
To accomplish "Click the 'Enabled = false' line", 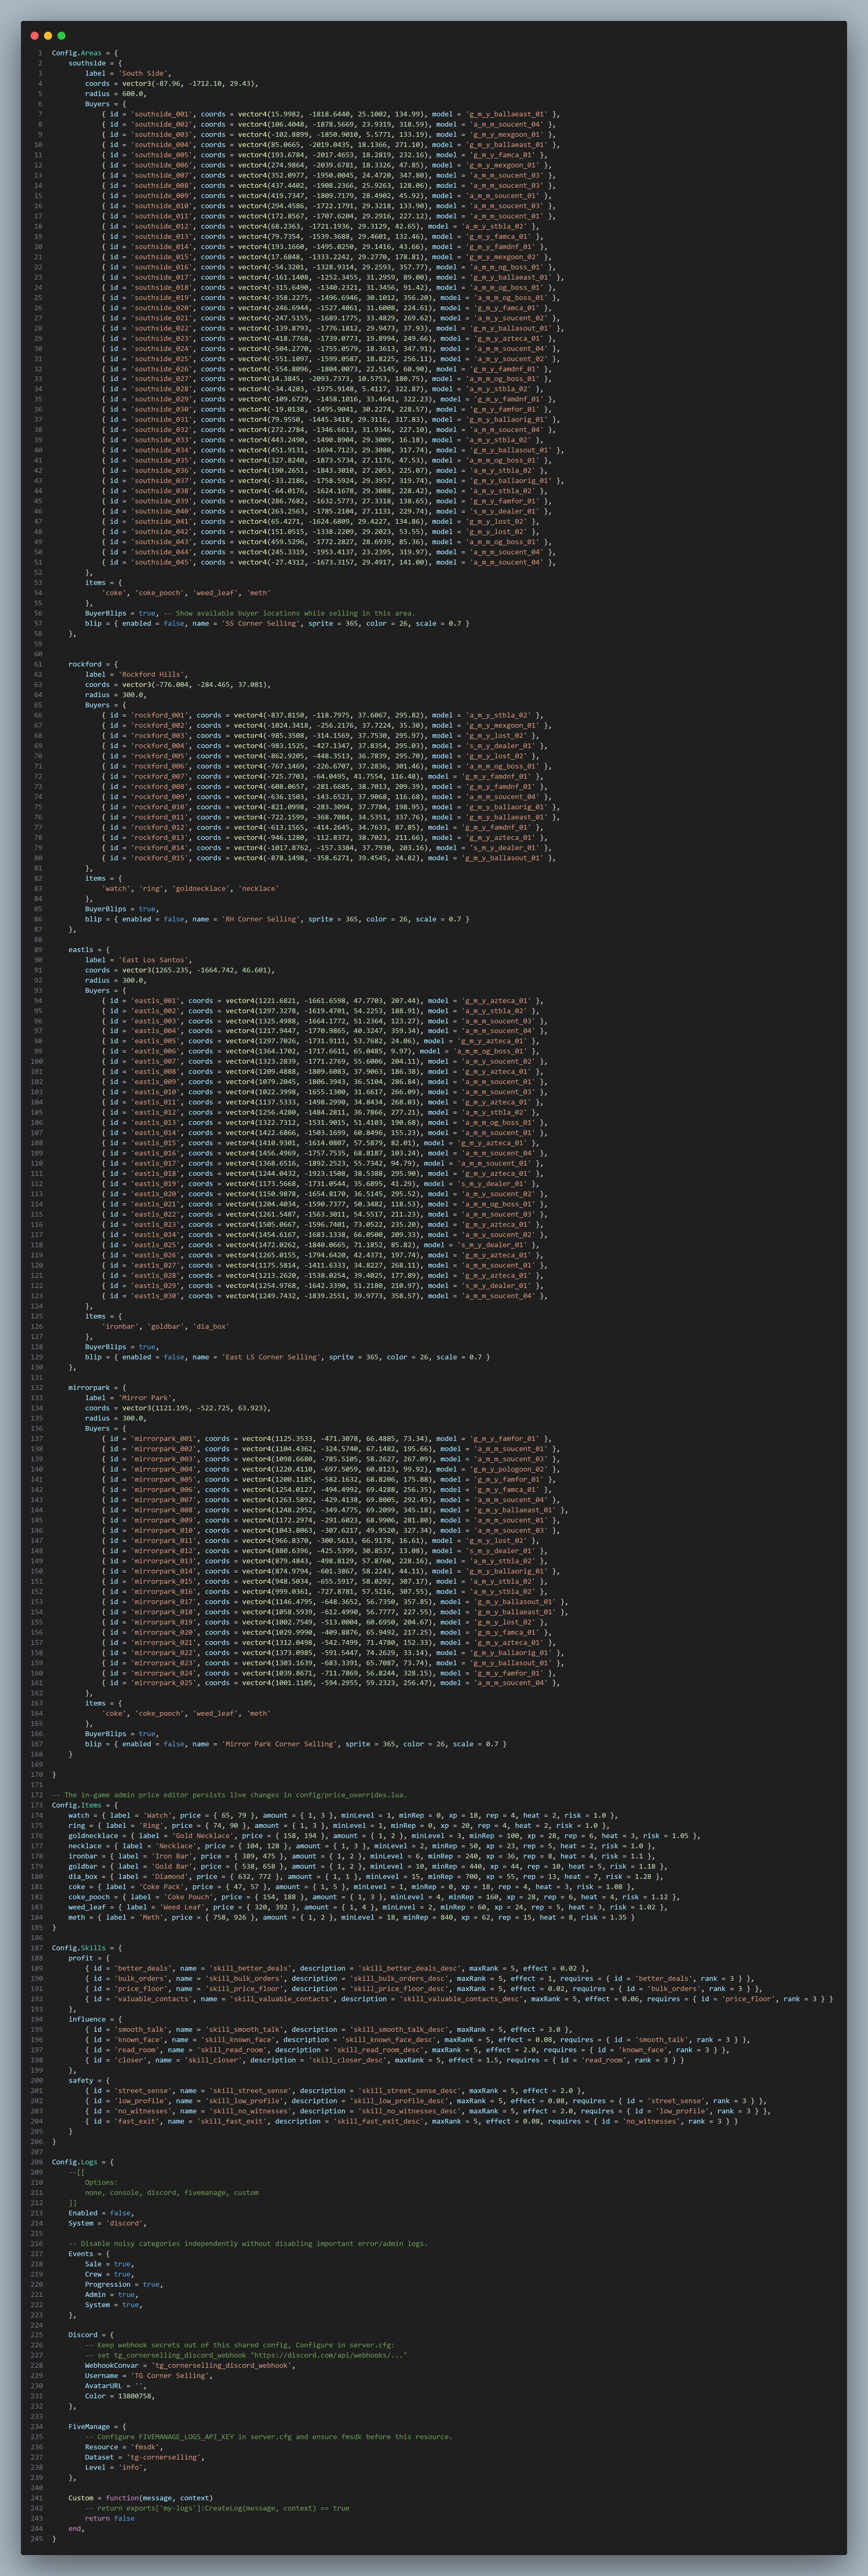I will (101, 2213).
